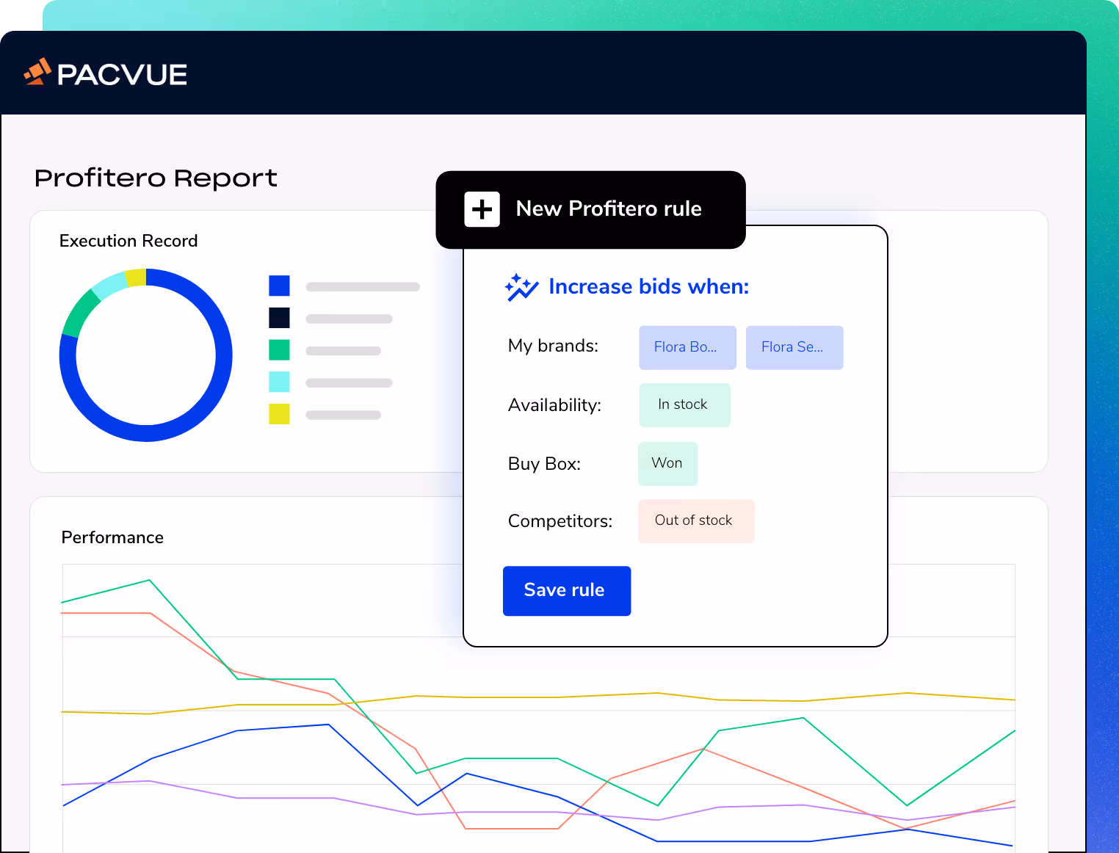The image size is (1119, 853).
Task: Click the Execution Record donut chart
Action: [x=146, y=355]
